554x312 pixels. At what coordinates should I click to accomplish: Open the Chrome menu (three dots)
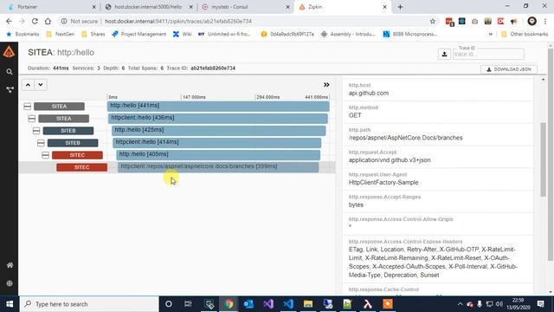546,21
